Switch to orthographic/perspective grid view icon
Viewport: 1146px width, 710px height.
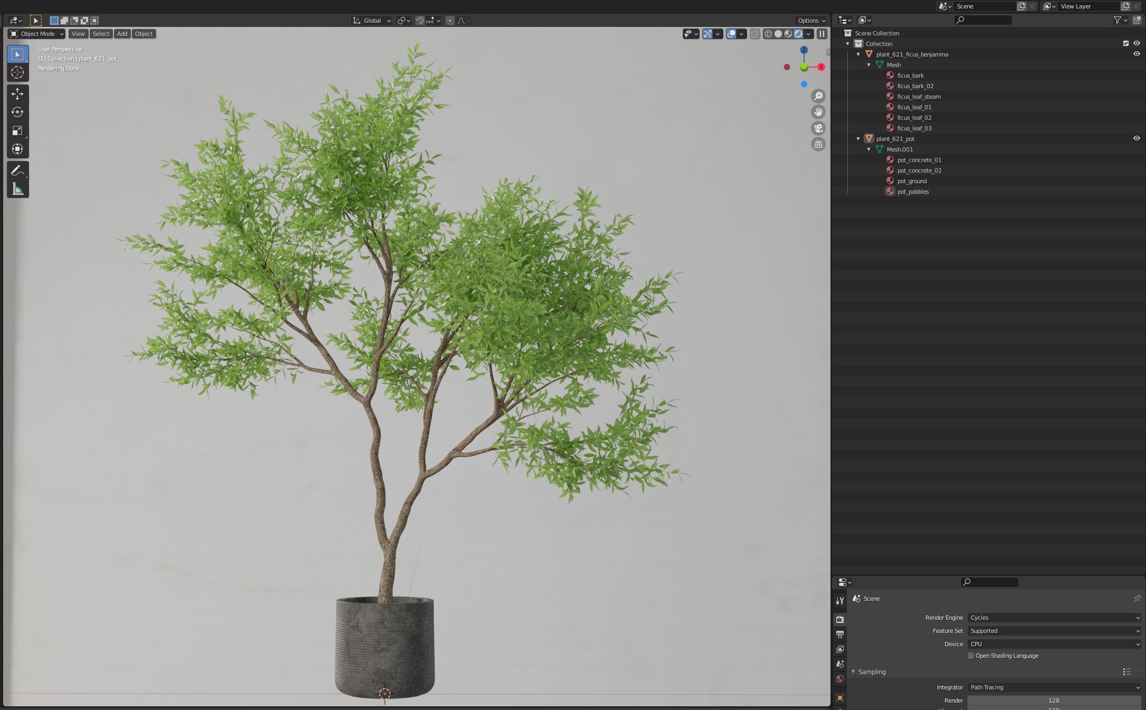tap(818, 145)
